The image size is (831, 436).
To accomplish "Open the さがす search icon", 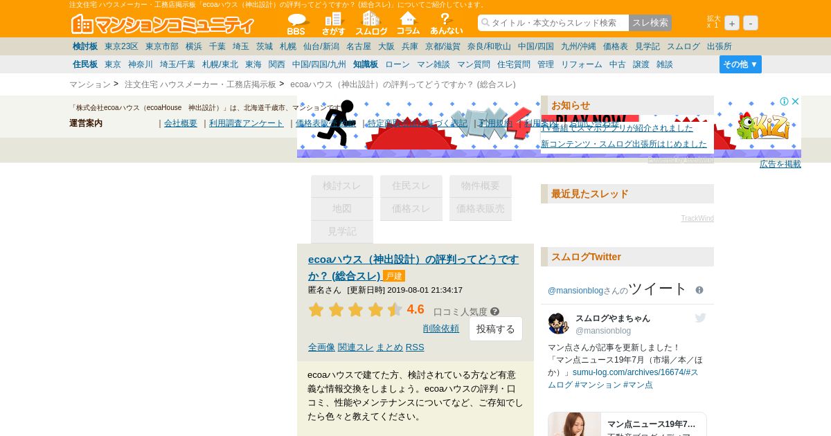I will [333, 24].
